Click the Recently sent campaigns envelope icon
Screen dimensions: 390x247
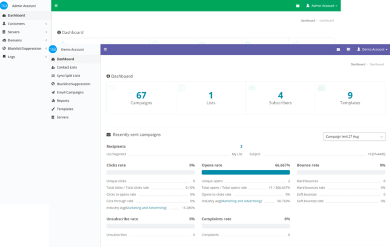(109, 135)
